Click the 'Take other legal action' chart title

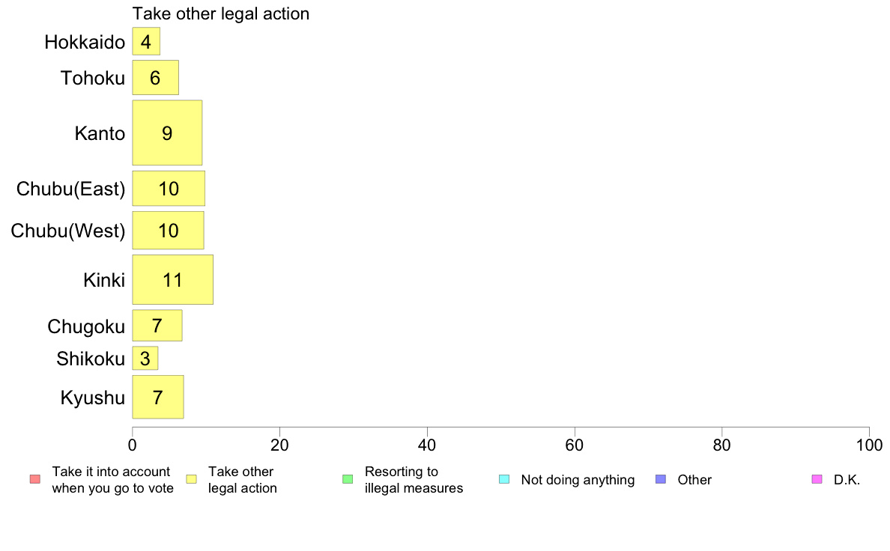tap(221, 13)
